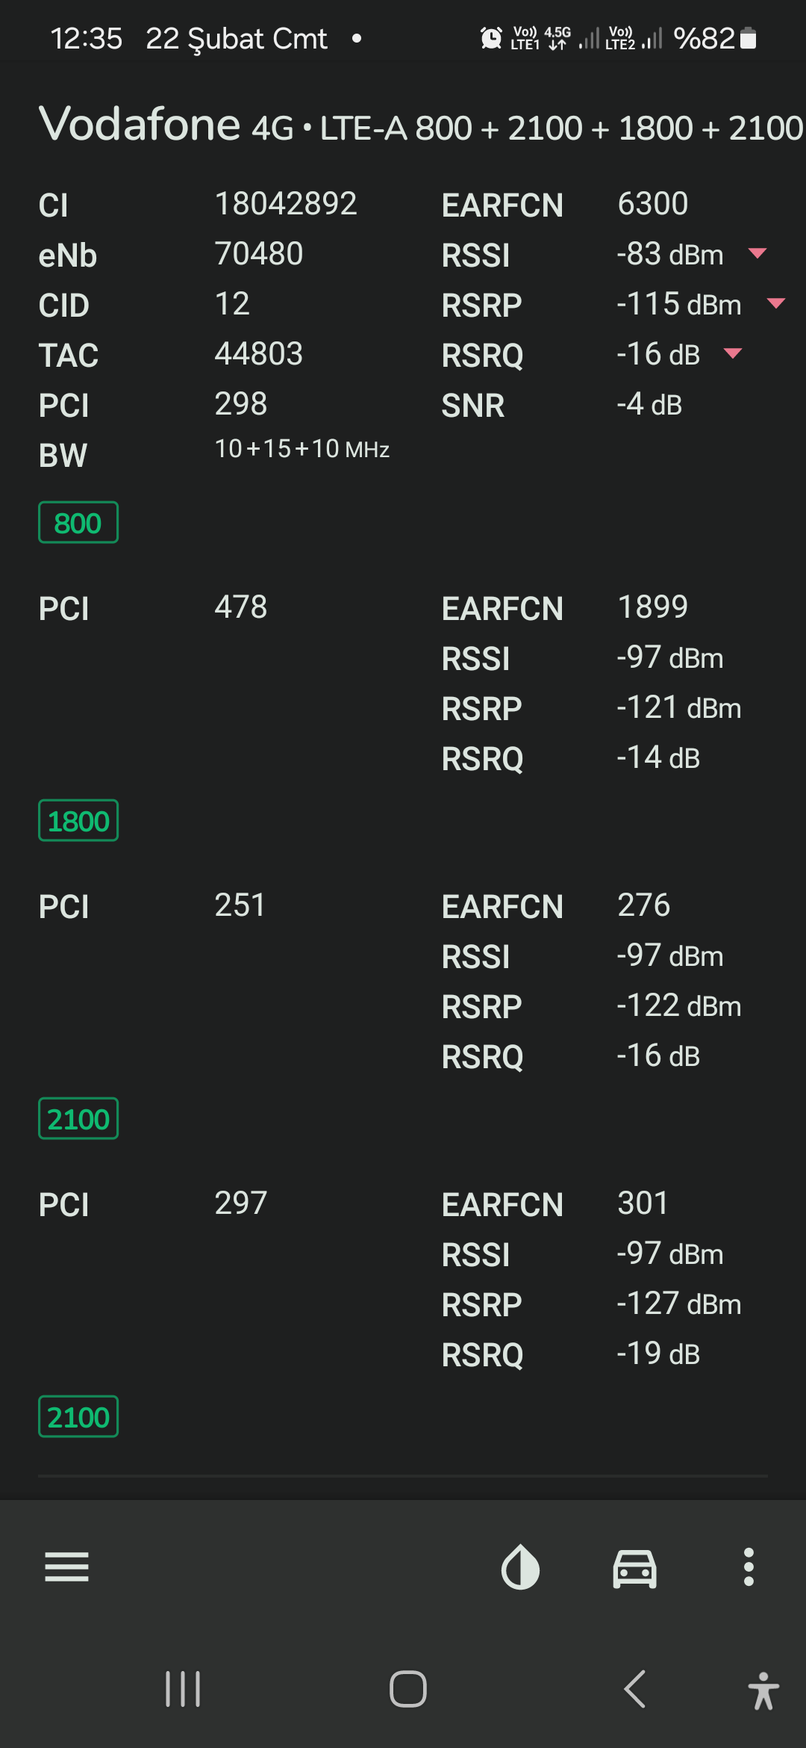Screen dimensions: 806x1748
Task: Tap the pink arrow beside RSRP -115 dBm
Action: [x=776, y=303]
